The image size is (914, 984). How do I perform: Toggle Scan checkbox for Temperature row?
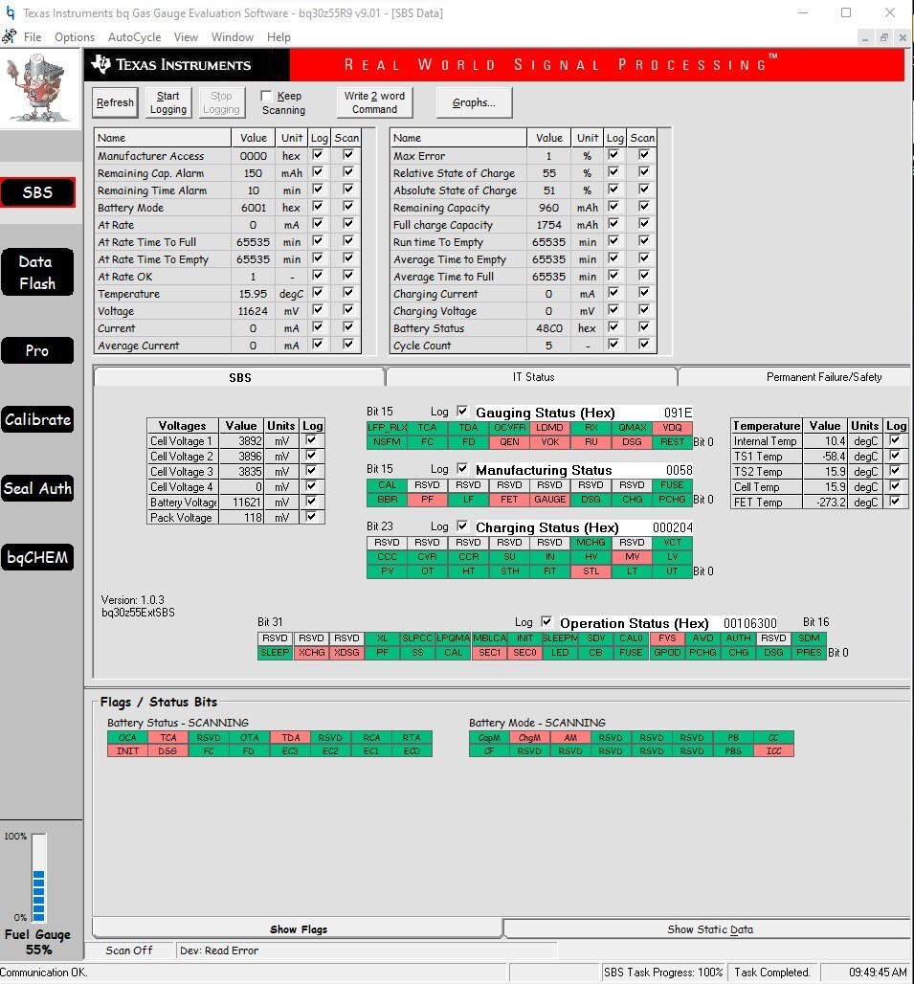348,293
